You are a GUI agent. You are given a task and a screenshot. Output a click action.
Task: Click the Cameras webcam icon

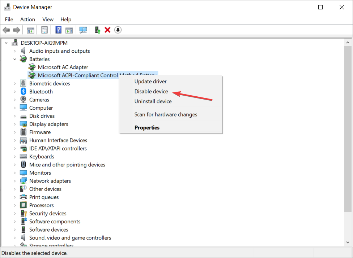(x=23, y=100)
